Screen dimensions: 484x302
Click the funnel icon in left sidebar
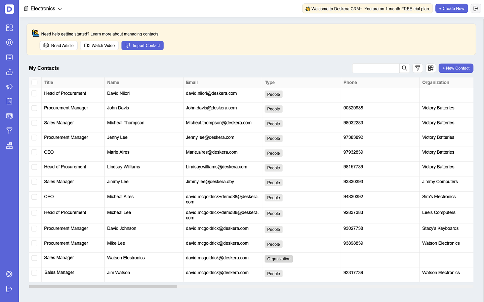pyautogui.click(x=9, y=131)
